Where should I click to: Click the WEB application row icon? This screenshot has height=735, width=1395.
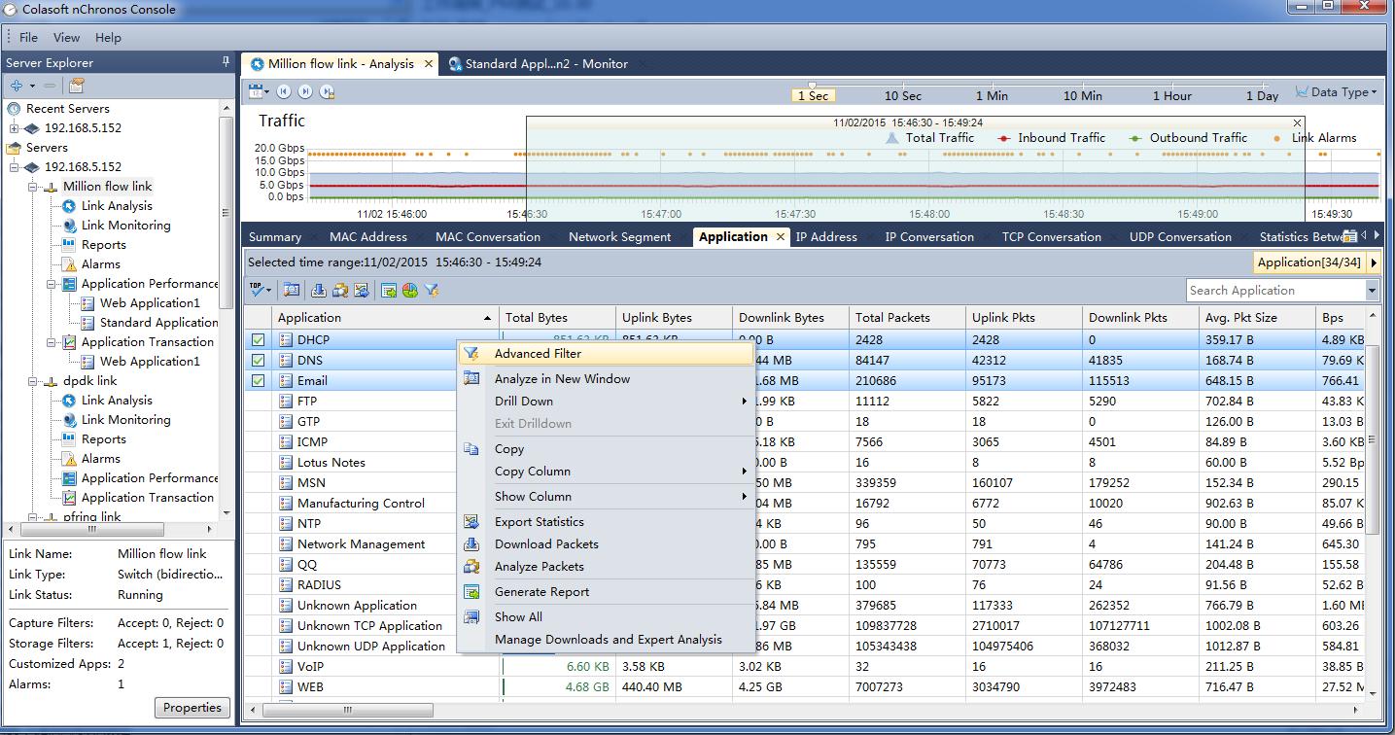point(286,686)
